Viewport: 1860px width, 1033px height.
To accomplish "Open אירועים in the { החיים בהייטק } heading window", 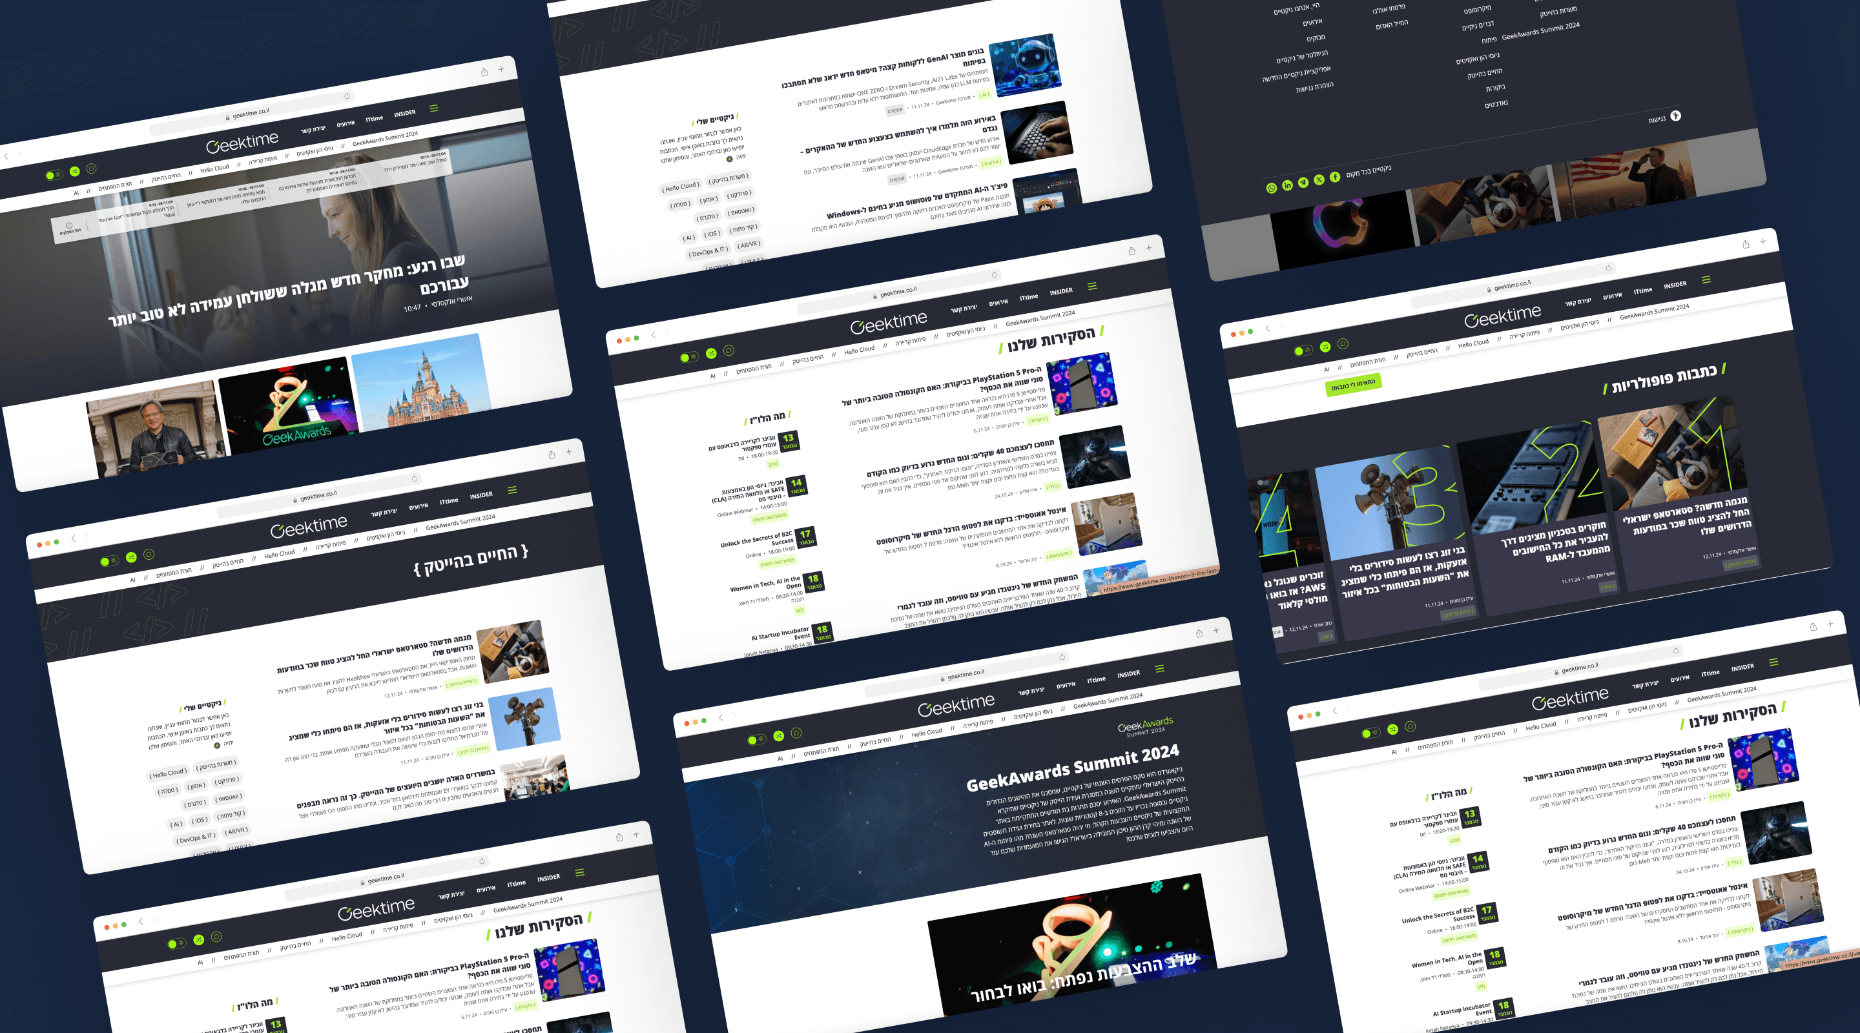I will click(x=418, y=507).
